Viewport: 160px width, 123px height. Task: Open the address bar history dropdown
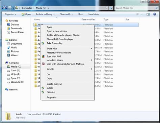tap(107, 8)
